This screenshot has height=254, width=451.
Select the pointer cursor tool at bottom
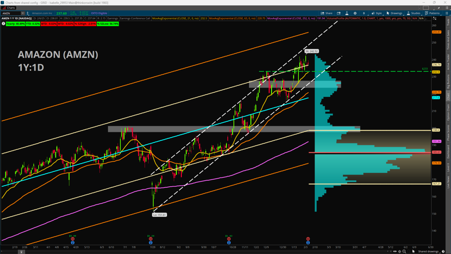pyautogui.click(x=414, y=252)
